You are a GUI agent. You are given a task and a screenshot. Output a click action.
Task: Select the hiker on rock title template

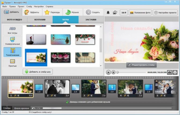pos(36,39)
